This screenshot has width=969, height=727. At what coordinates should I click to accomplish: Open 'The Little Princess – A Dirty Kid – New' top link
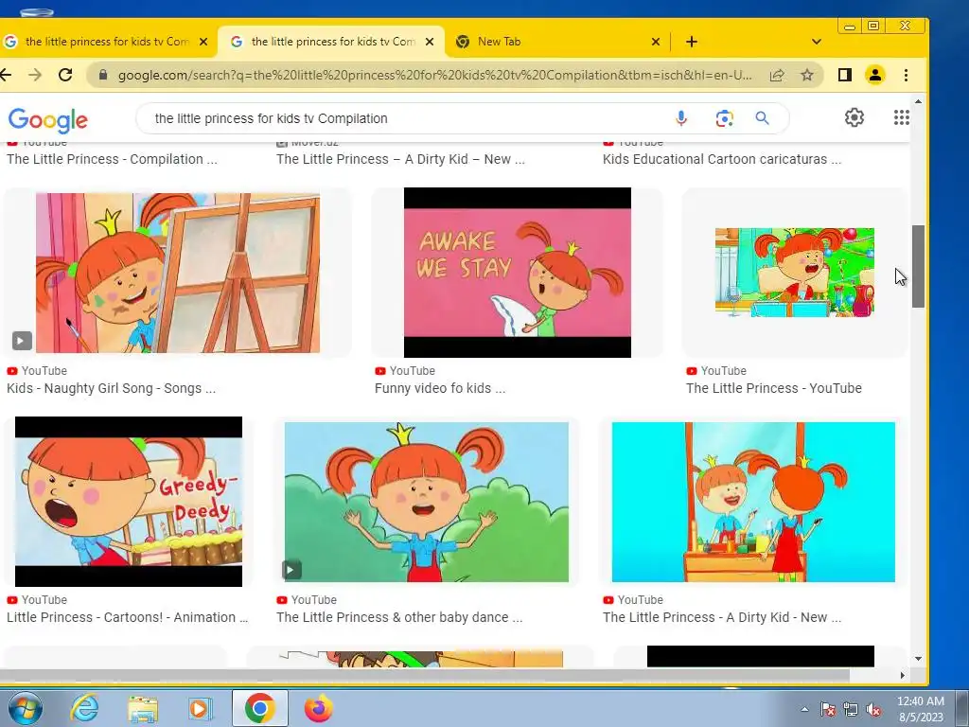pos(400,159)
